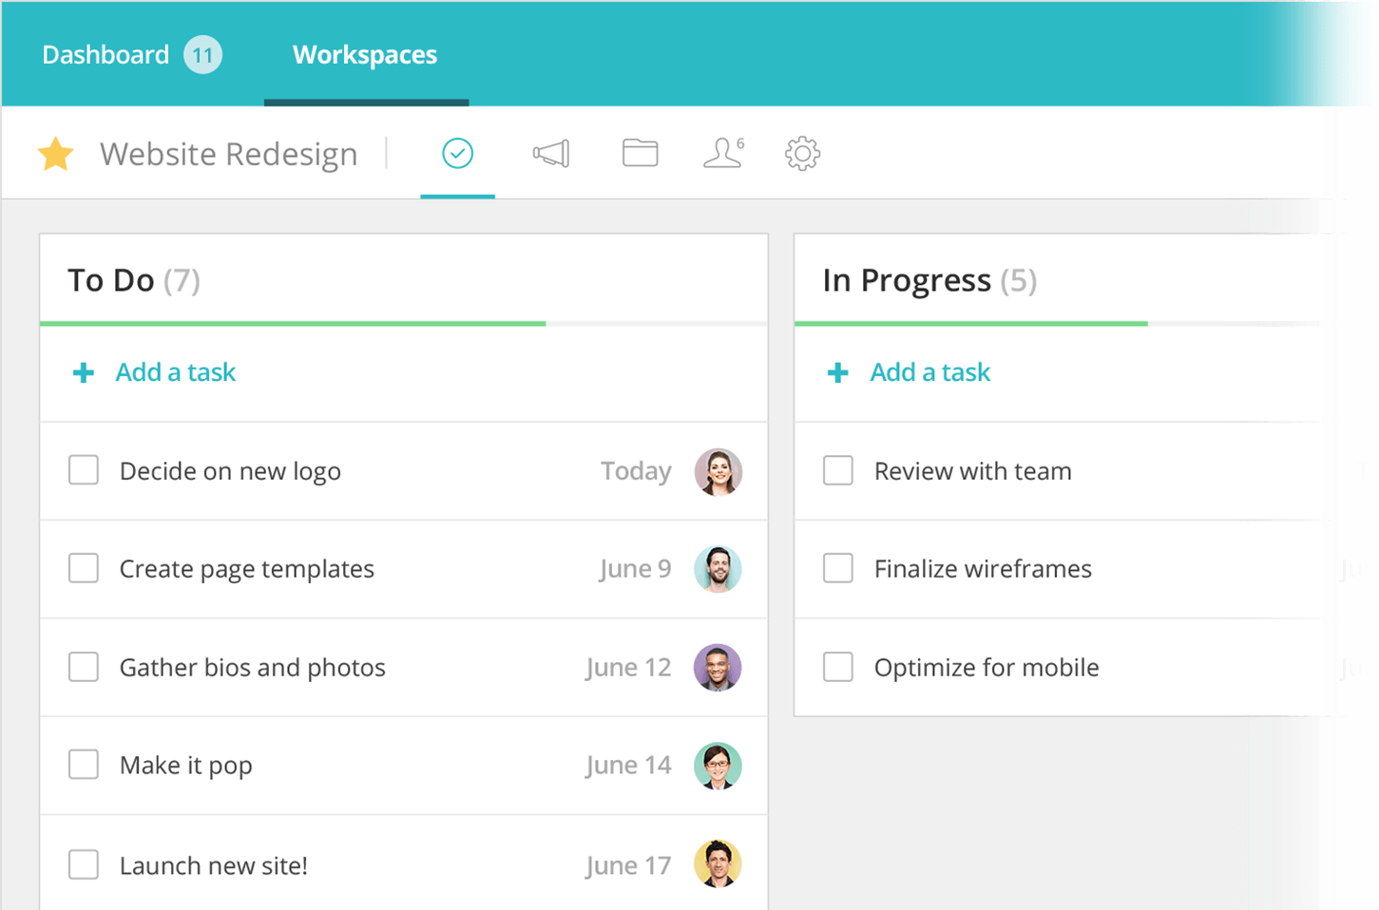This screenshot has width=1379, height=910.
Task: Tick the Review with team checkbox
Action: (x=838, y=470)
